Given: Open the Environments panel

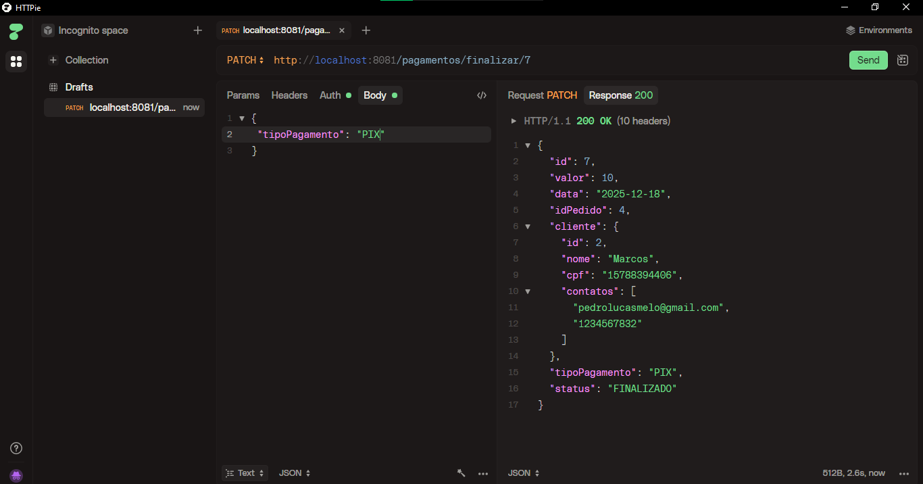Looking at the screenshot, I should click(878, 30).
